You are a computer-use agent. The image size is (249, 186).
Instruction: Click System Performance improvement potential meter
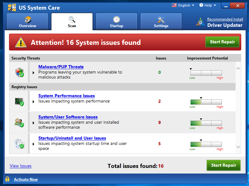(x=206, y=102)
